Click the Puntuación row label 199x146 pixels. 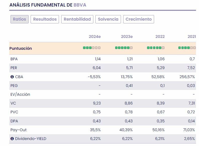pos(21,48)
